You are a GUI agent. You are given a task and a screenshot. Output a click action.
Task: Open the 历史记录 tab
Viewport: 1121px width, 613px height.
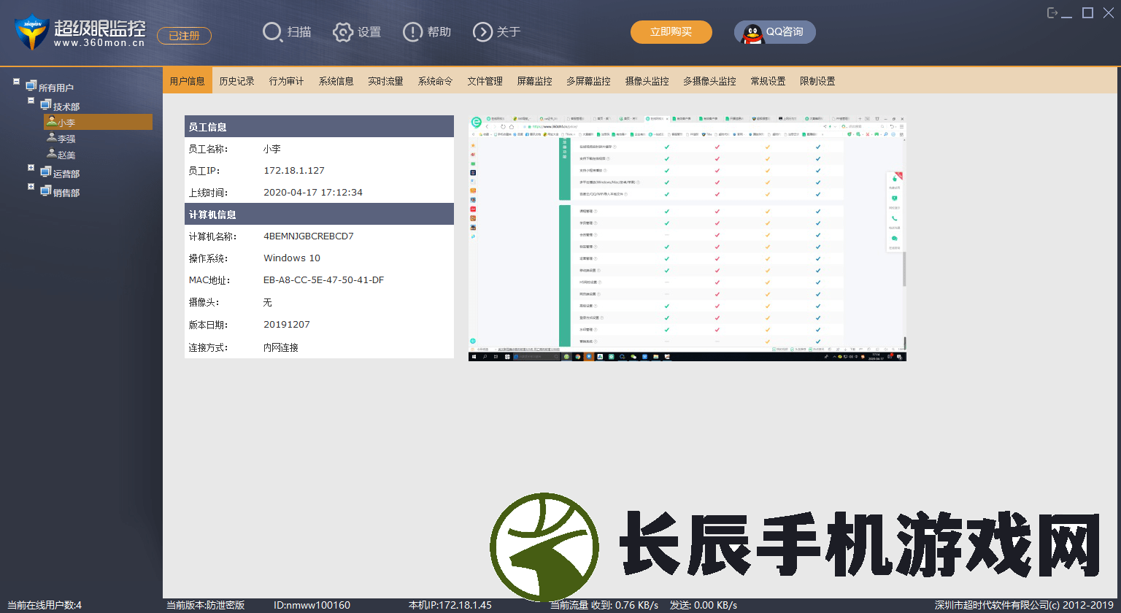[x=237, y=81]
